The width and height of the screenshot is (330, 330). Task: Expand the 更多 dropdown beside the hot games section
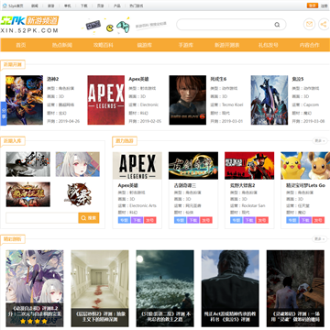[320, 141]
